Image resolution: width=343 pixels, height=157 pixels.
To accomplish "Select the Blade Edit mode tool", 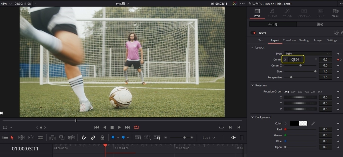I will 41,138.
